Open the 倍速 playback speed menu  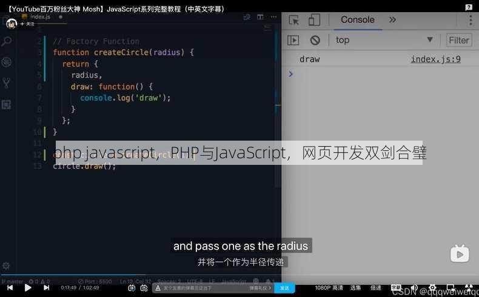(x=376, y=287)
